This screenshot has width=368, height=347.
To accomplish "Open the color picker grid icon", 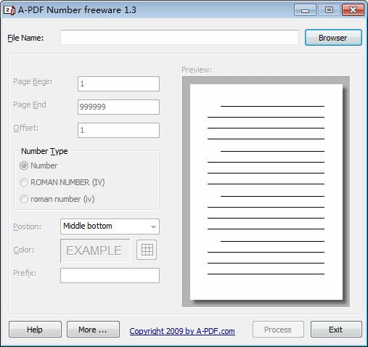I will [147, 250].
